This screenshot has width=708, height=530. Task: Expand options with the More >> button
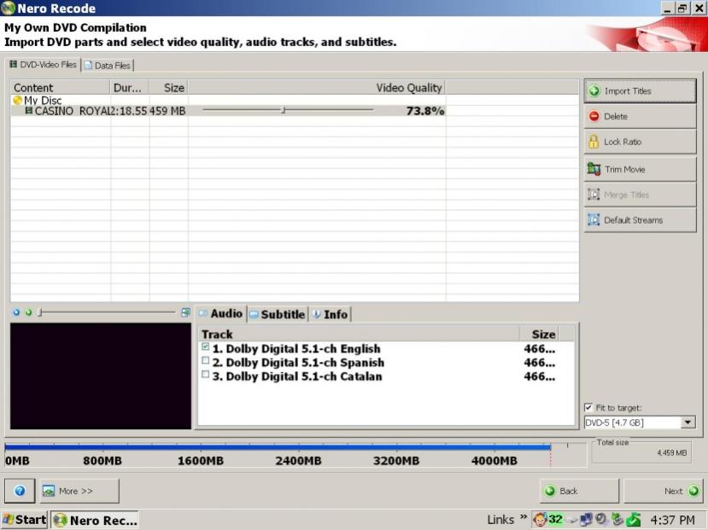pyautogui.click(x=79, y=491)
